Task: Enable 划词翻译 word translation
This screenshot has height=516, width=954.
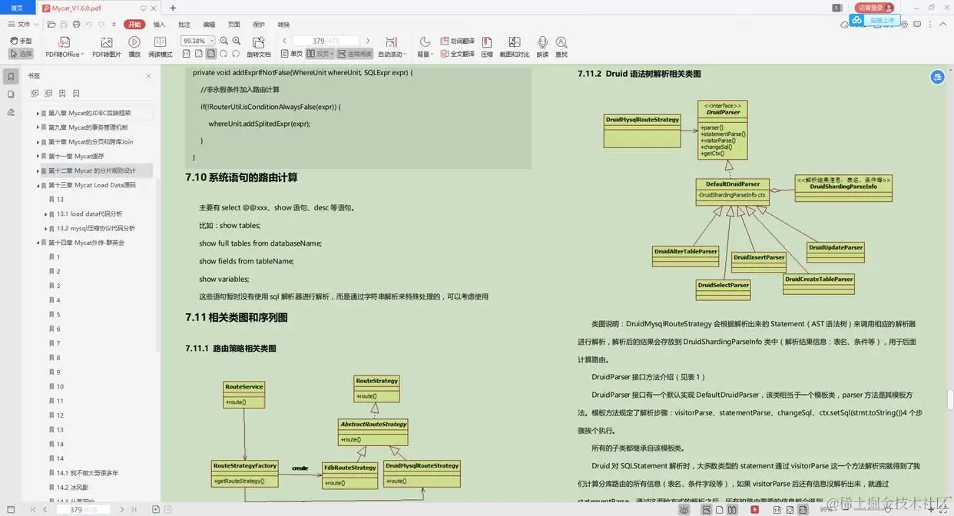Action: [x=457, y=41]
